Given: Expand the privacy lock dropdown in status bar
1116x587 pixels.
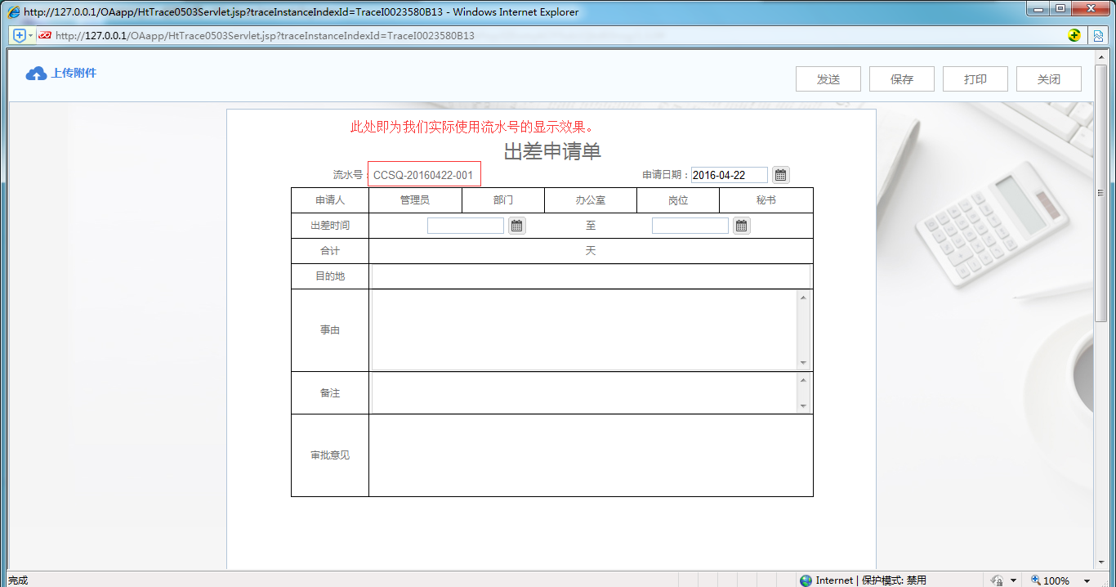Looking at the screenshot, I should [x=1013, y=580].
